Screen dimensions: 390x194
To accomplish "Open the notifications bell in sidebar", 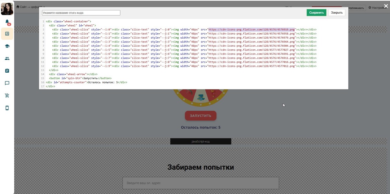I will point(7,22).
